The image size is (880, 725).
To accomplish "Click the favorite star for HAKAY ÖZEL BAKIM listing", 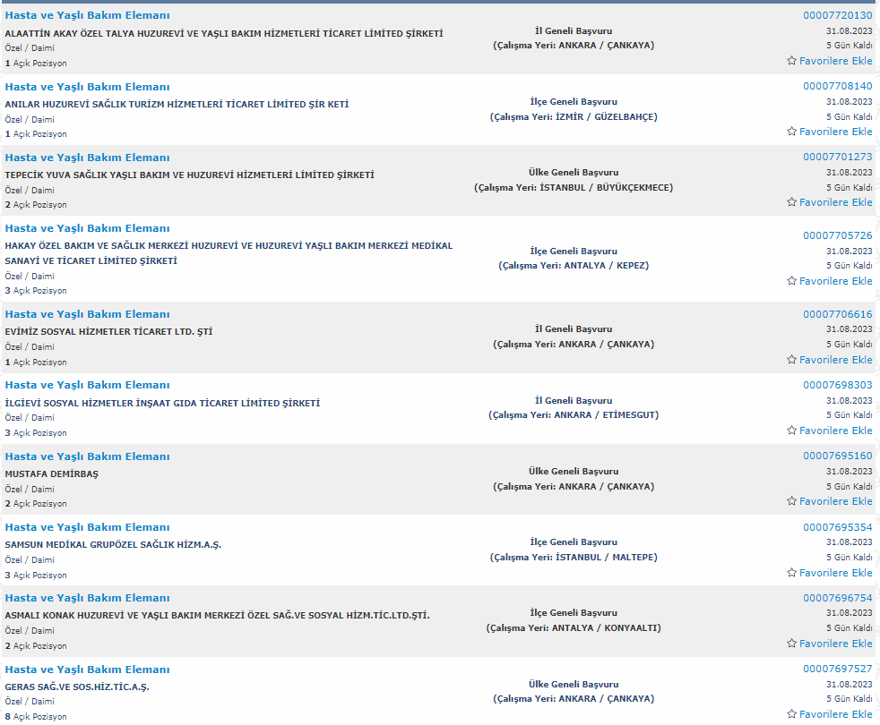I will pos(791,281).
